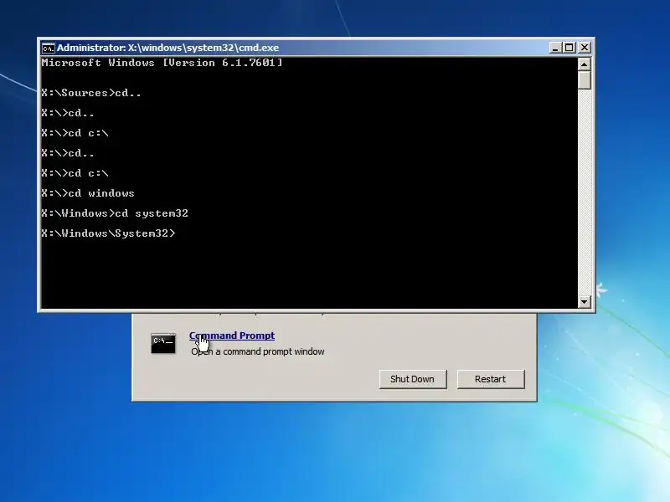Minimize the cmd.exe window
The width and height of the screenshot is (670, 502).
coord(554,48)
